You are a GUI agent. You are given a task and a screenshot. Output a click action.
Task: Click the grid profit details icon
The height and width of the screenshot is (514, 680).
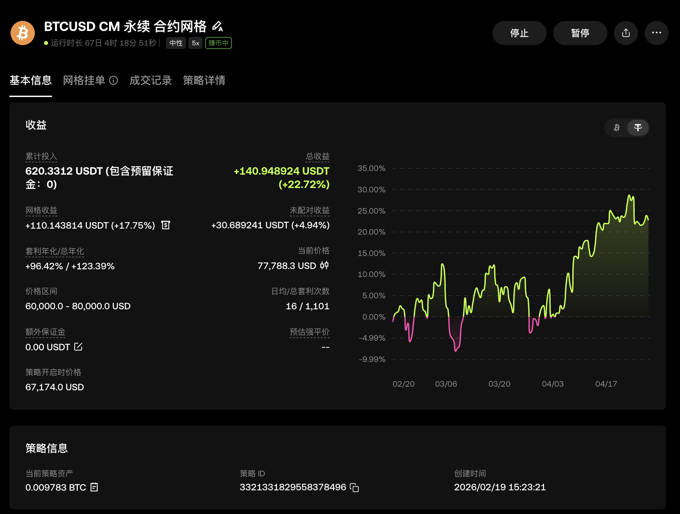(x=166, y=225)
